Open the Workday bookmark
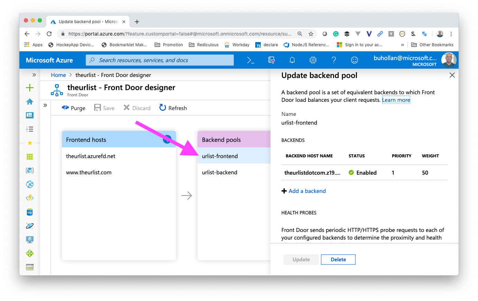Screen dimensions: 478x301 (237, 45)
